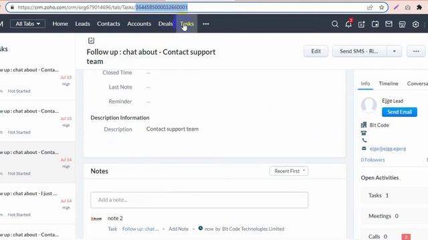Click the Edit button
Image resolution: width=428 pixels, height=240 pixels.
pyautogui.click(x=316, y=51)
